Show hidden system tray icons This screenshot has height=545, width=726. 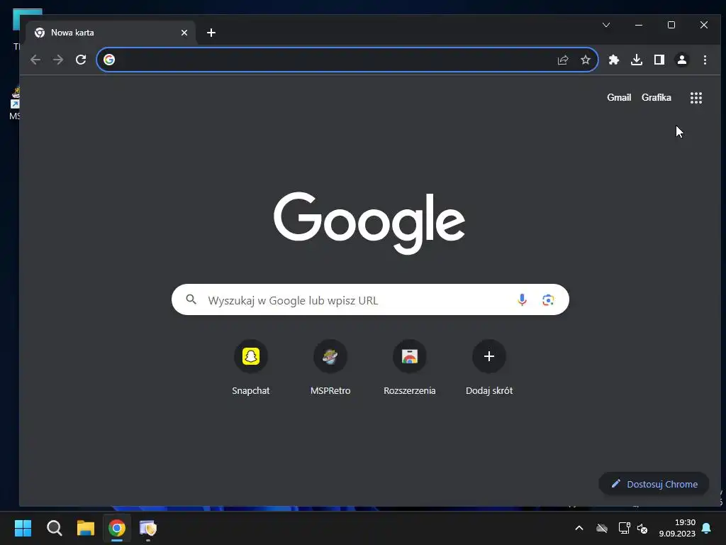click(x=579, y=528)
